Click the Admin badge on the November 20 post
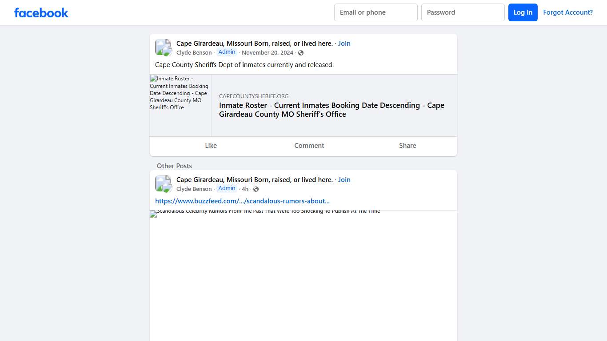This screenshot has height=341, width=607. click(x=227, y=52)
